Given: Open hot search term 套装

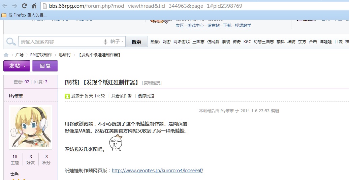Looking at the screenshot, I should (226, 42).
